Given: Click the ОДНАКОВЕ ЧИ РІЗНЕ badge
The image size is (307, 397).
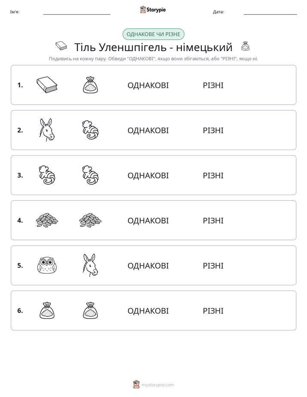Looking at the screenshot, I should (153, 34).
